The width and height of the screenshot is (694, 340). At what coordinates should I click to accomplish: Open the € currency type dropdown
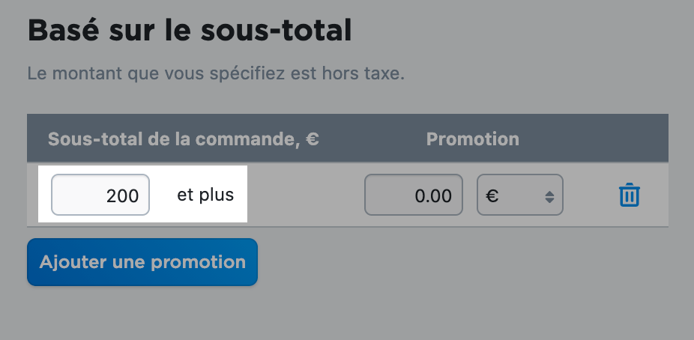tap(519, 195)
